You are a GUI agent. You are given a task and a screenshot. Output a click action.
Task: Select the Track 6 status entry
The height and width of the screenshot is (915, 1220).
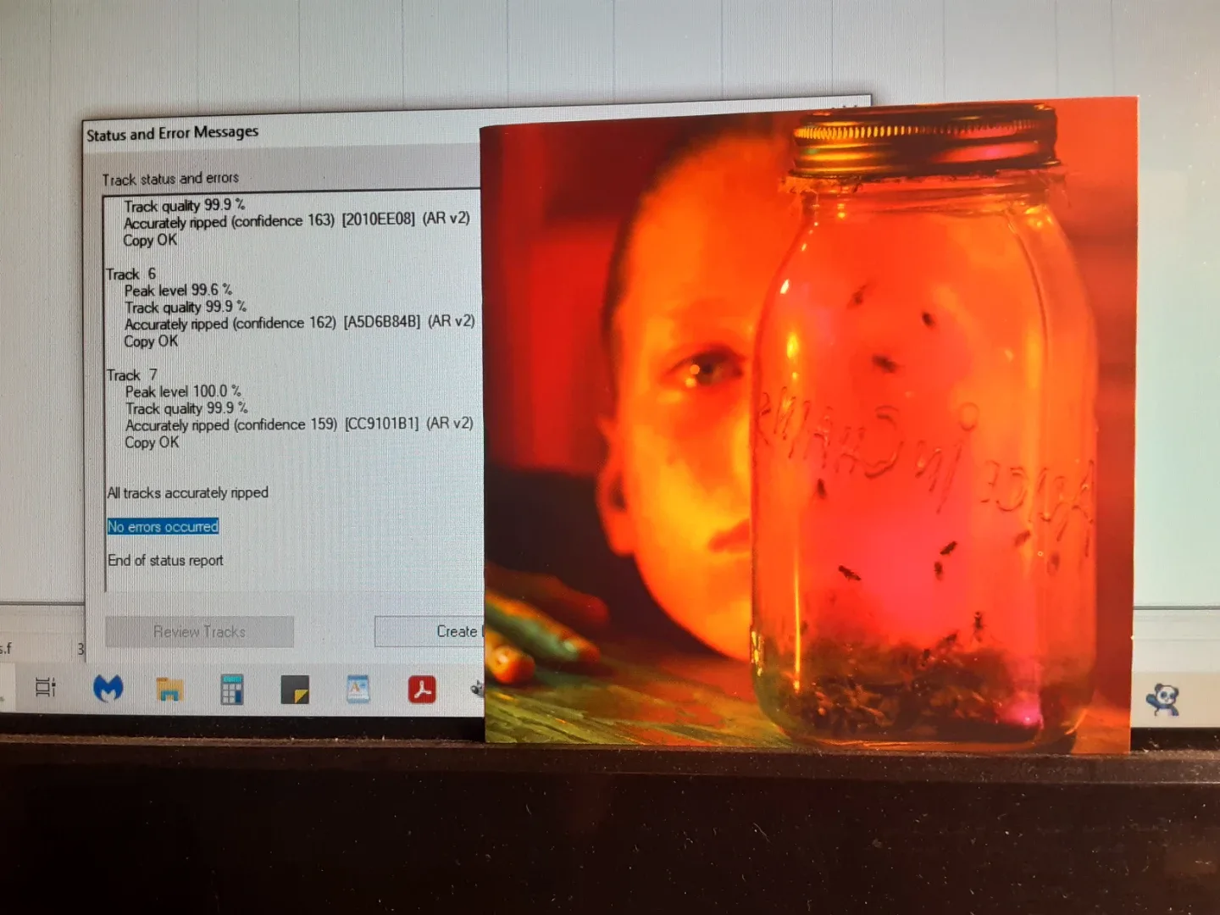[x=130, y=274]
